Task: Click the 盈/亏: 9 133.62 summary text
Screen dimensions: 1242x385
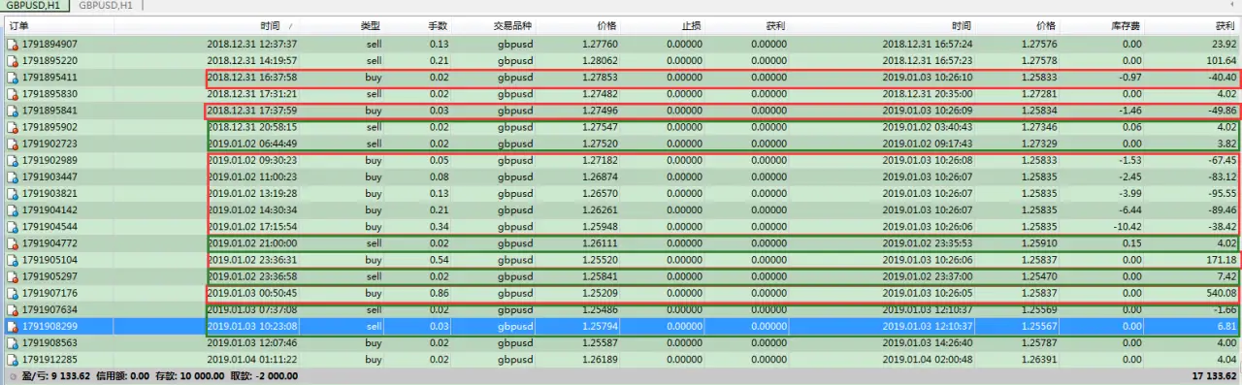Action: click(x=57, y=375)
